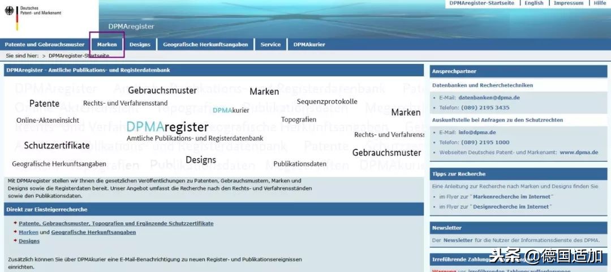Open the Markenrecherche im Internet flyer

[511, 197]
